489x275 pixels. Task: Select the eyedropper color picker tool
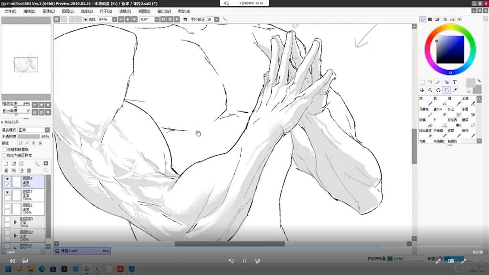(x=455, y=90)
